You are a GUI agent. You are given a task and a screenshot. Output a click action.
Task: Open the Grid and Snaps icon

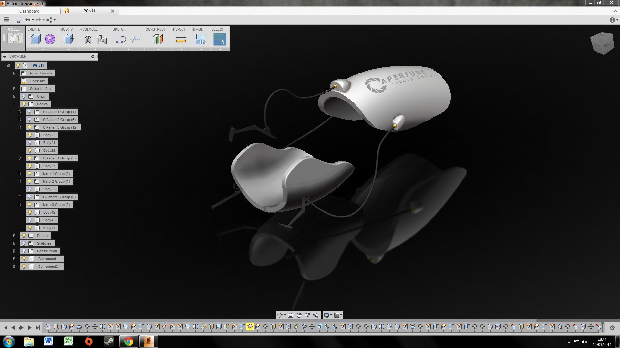click(337, 315)
